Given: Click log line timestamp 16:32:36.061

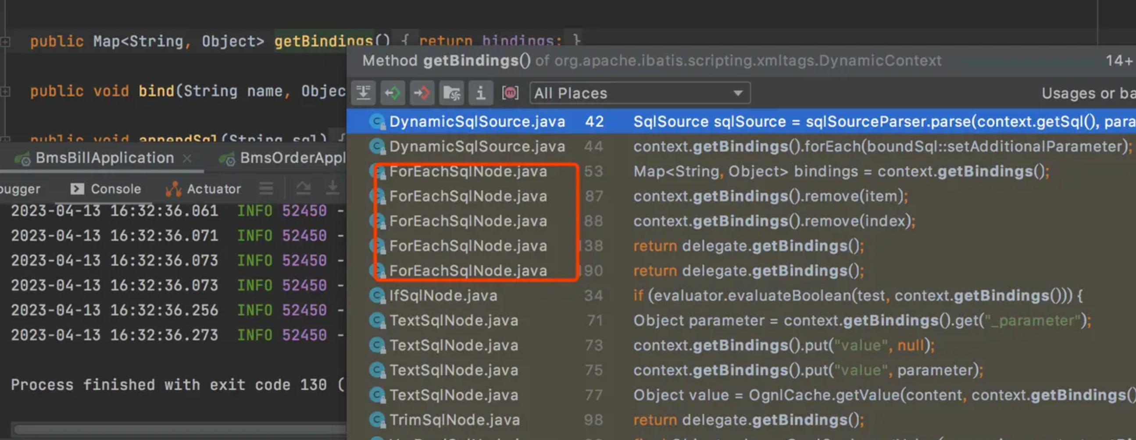Looking at the screenshot, I should [114, 211].
